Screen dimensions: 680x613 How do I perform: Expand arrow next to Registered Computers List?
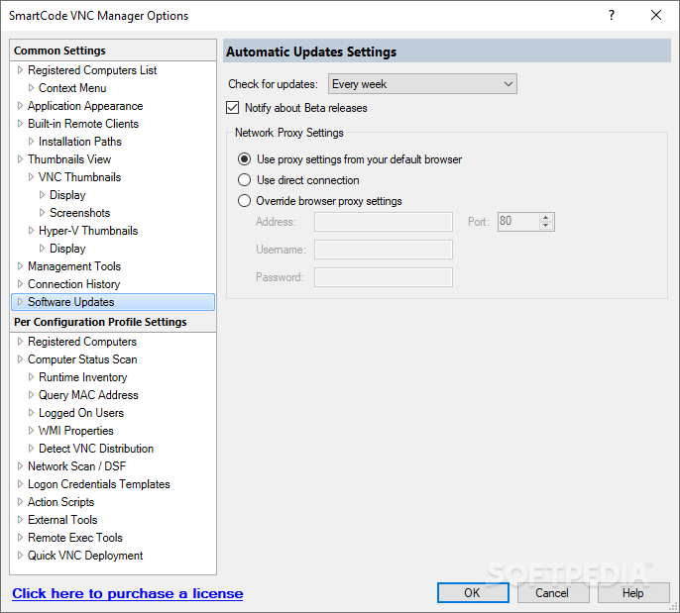click(20, 69)
